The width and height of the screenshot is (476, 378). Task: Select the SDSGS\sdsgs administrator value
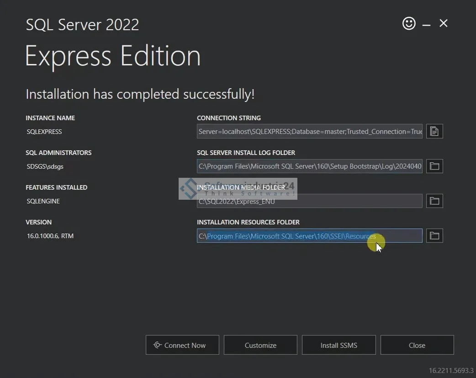click(x=45, y=166)
